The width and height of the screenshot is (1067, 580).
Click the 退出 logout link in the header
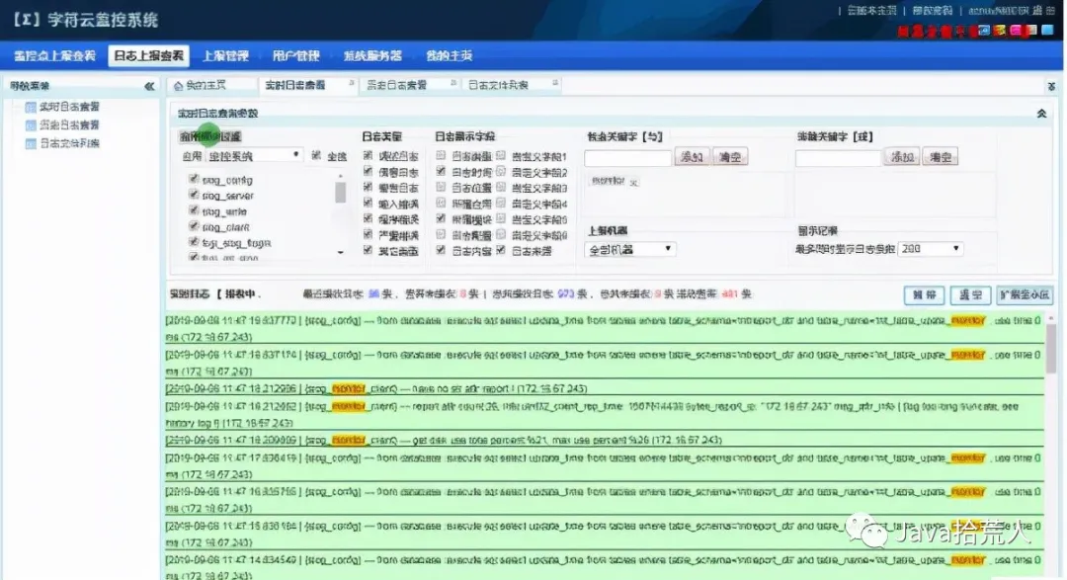click(x=1043, y=10)
